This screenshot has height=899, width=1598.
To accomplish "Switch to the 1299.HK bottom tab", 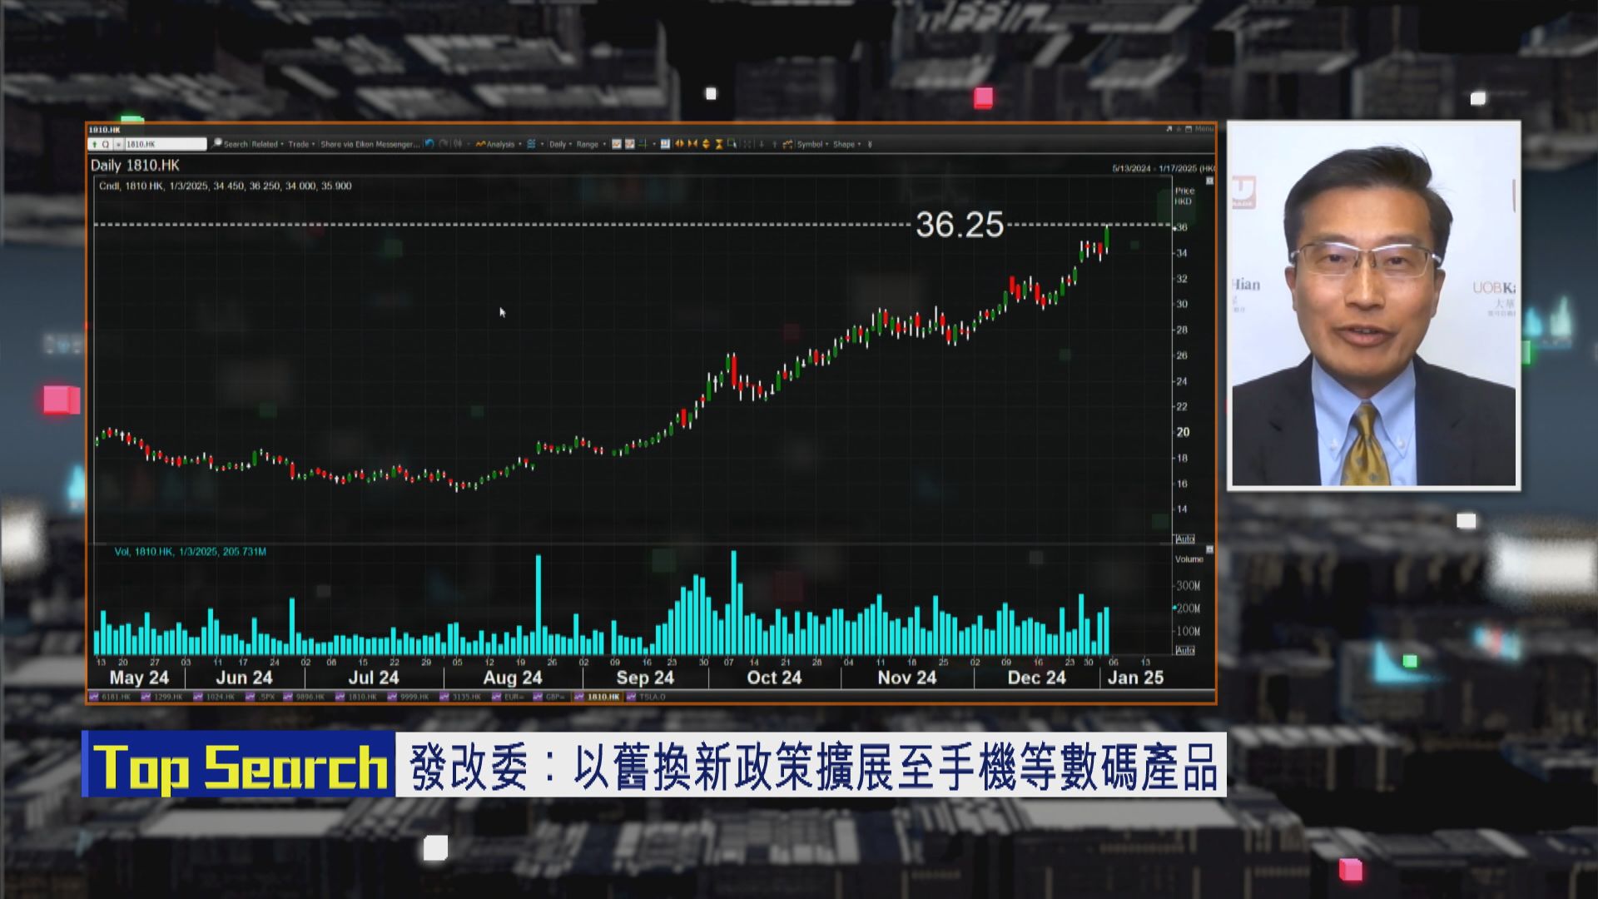I will (x=162, y=697).
